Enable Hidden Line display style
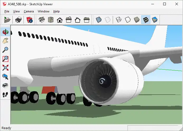This screenshot has height=131, width=183. pyautogui.click(x=128, y=20)
